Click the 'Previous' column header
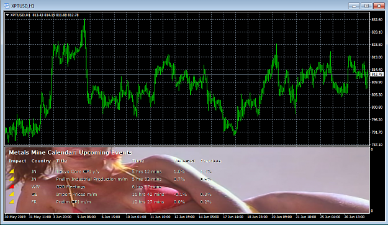Image resolution: width=388 pixels, height=225 pixels. pyautogui.click(x=210, y=161)
